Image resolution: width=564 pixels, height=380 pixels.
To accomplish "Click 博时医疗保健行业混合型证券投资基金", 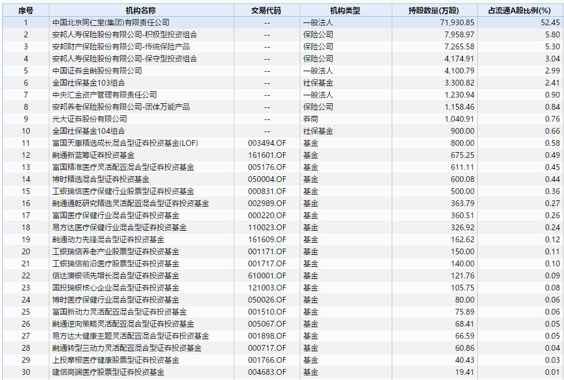I will click(115, 300).
